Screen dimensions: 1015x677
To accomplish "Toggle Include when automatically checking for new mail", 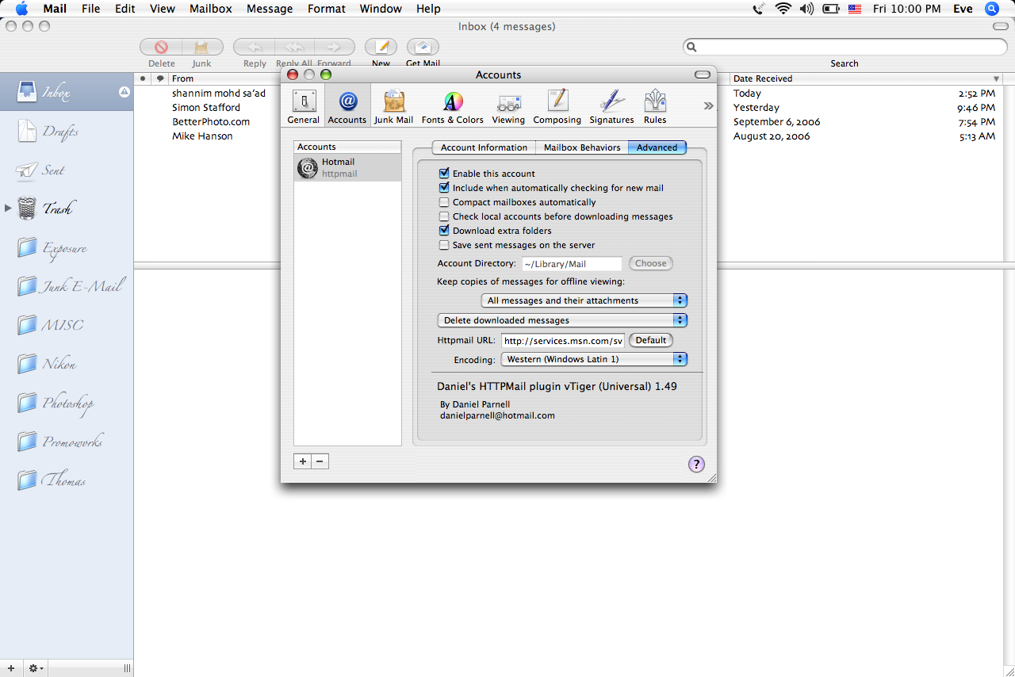I will coord(444,188).
